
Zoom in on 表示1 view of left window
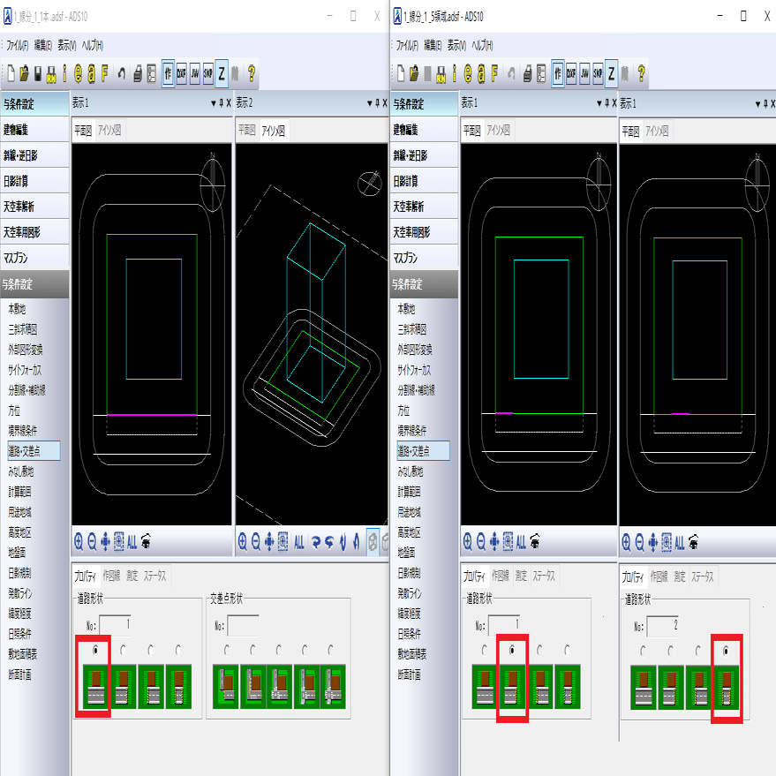pyautogui.click(x=79, y=542)
